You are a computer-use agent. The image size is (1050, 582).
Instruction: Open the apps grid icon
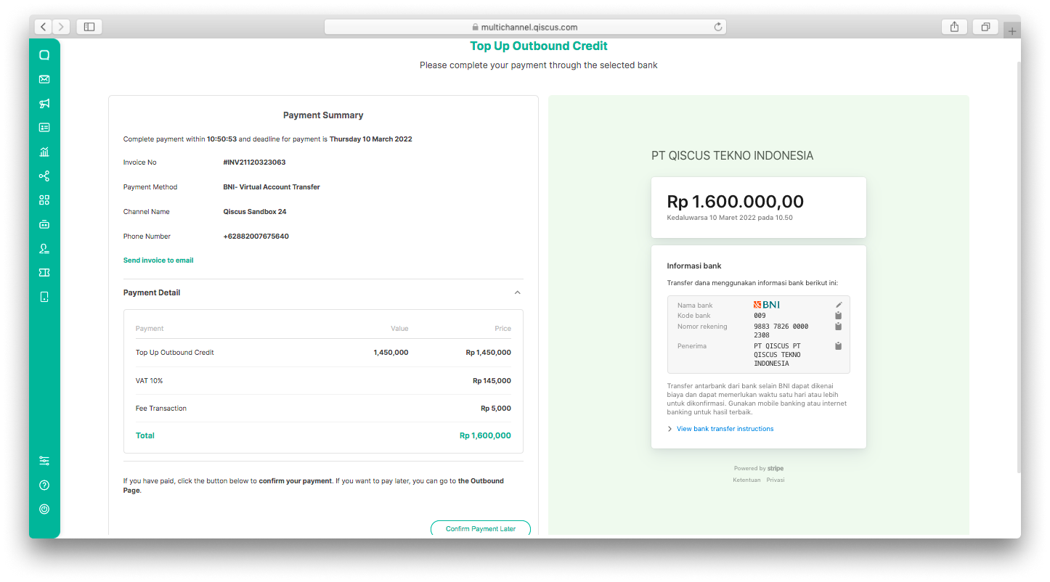point(44,200)
